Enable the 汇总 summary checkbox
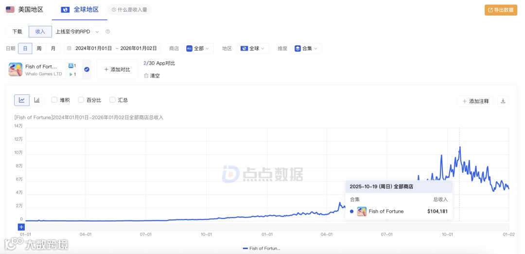 click(112, 100)
